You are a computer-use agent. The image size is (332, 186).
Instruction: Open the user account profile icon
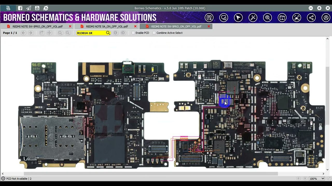(326, 18)
